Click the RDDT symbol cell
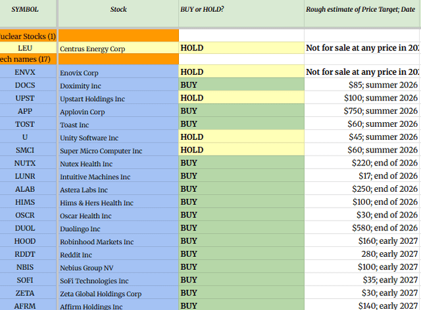421x310 pixels. point(28,254)
